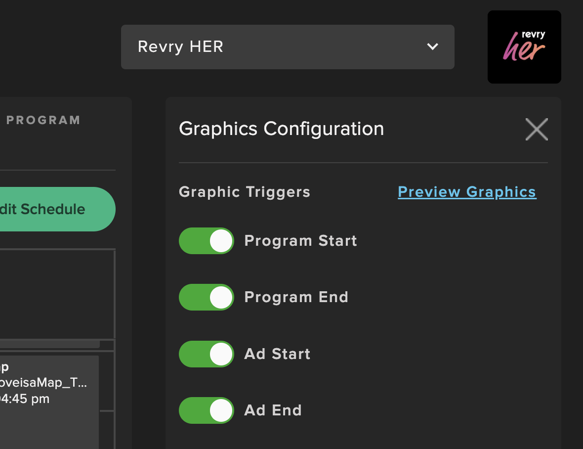583x449 pixels.
Task: Click the Ad Start label text
Action: [x=277, y=354]
